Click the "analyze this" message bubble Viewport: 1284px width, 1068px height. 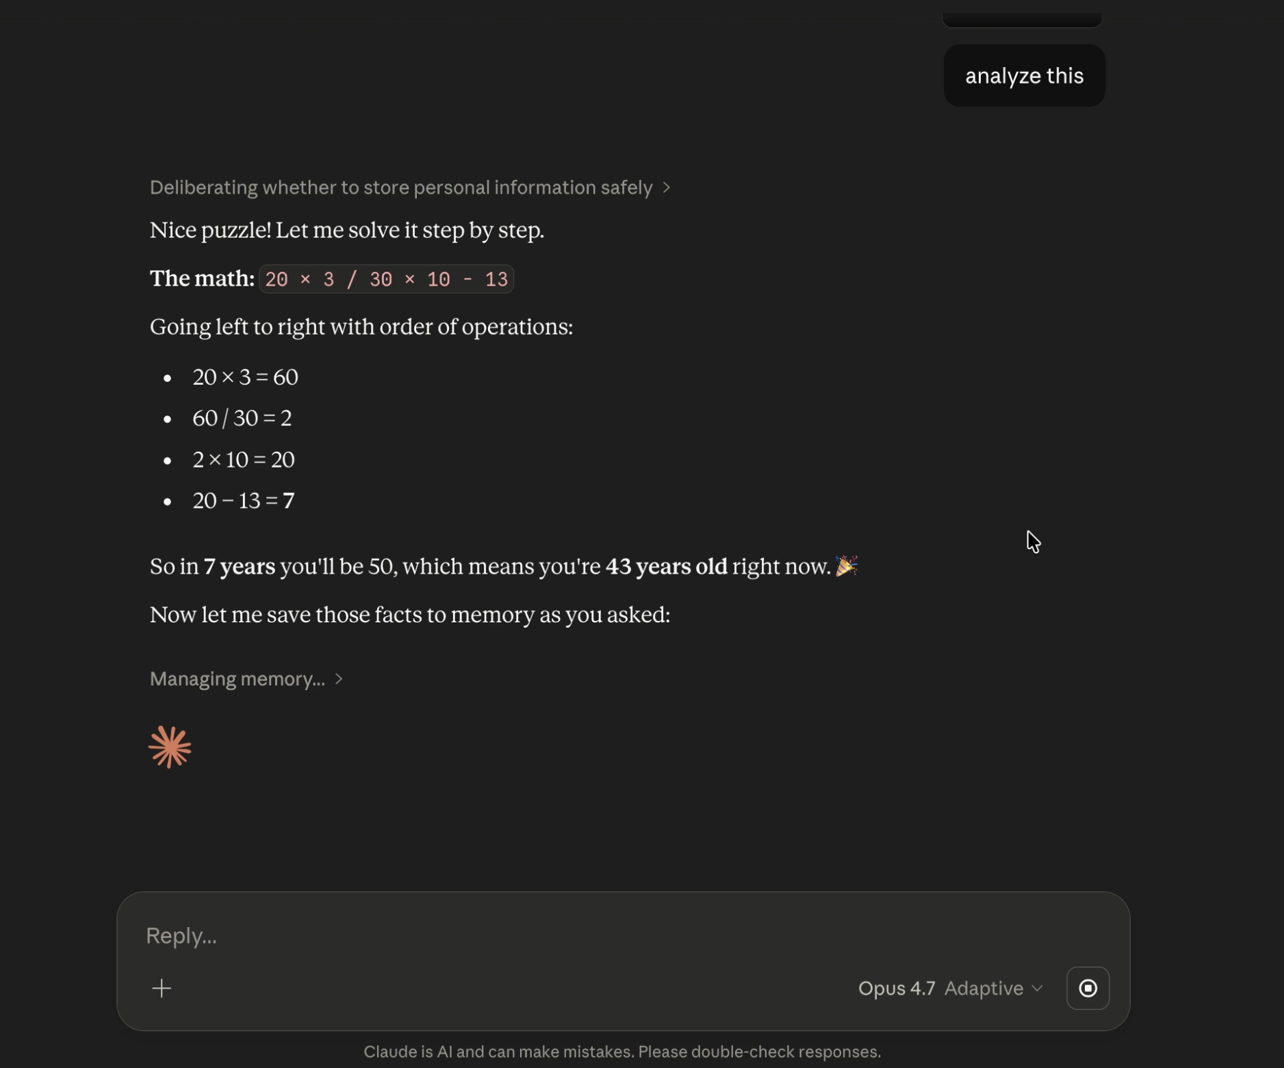[1024, 75]
